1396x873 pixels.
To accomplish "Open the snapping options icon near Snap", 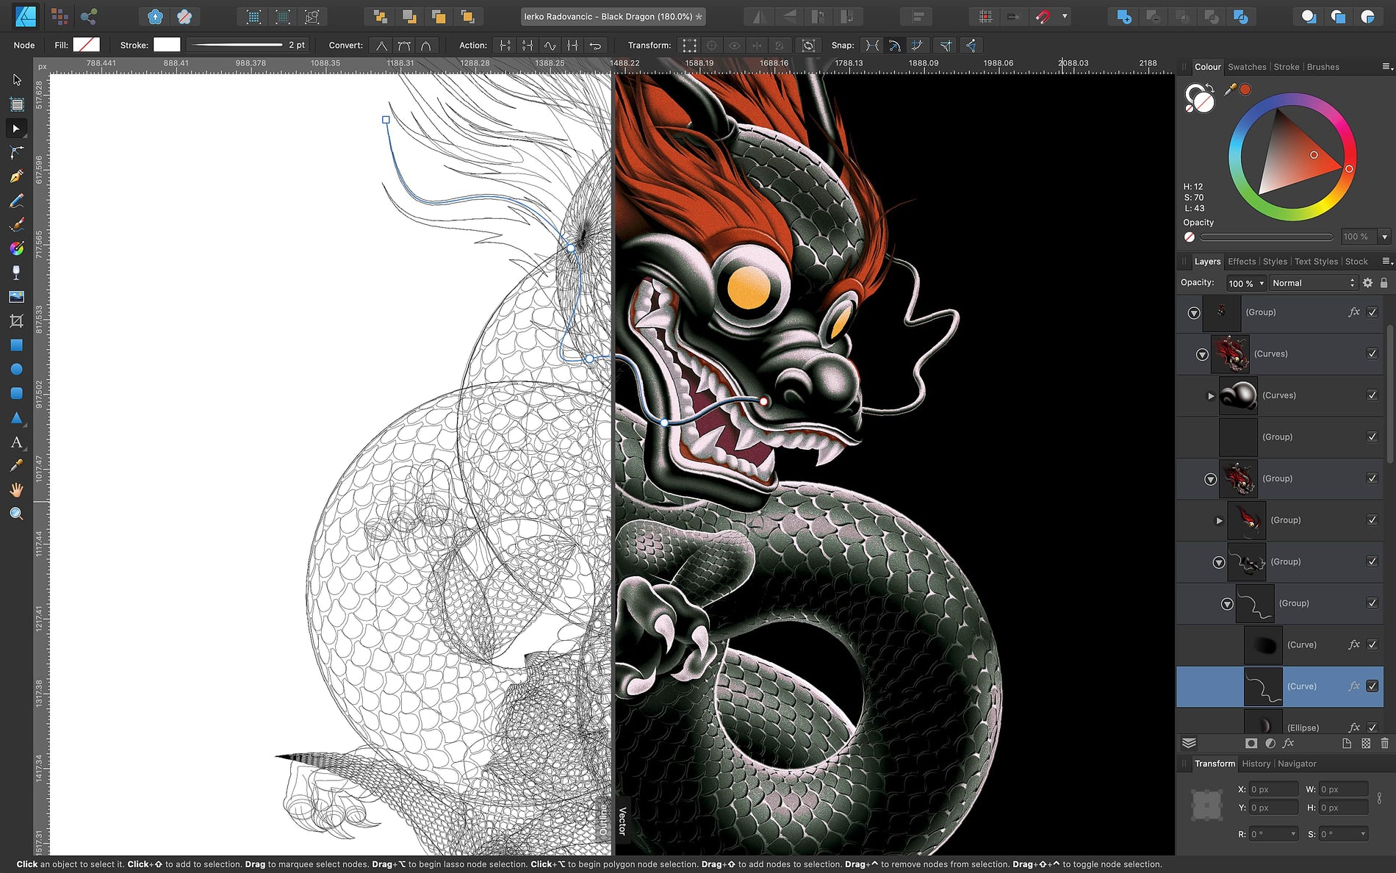I will coord(970,45).
